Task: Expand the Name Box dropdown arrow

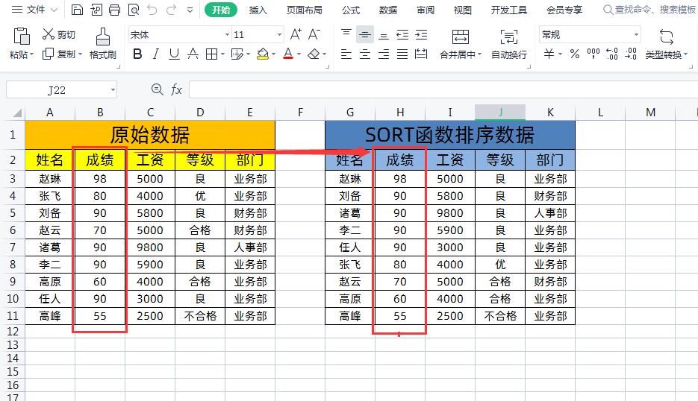Action: (x=113, y=90)
